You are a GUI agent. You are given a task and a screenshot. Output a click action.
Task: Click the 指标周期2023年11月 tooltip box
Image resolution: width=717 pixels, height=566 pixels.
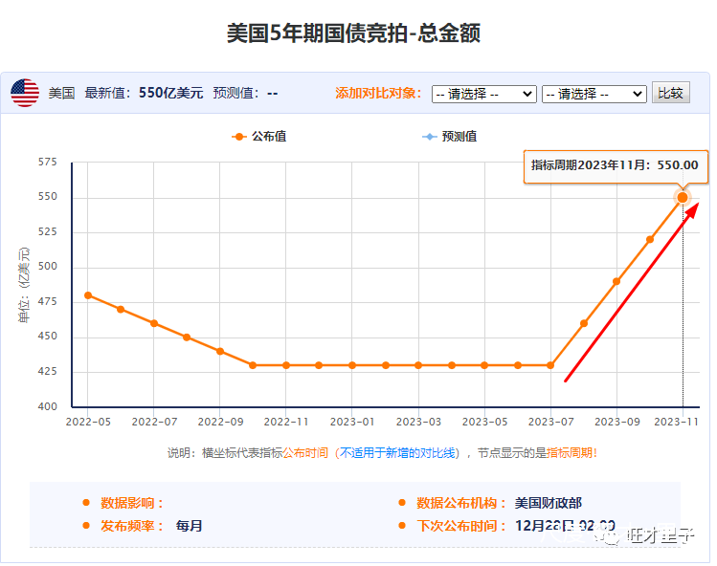616,165
